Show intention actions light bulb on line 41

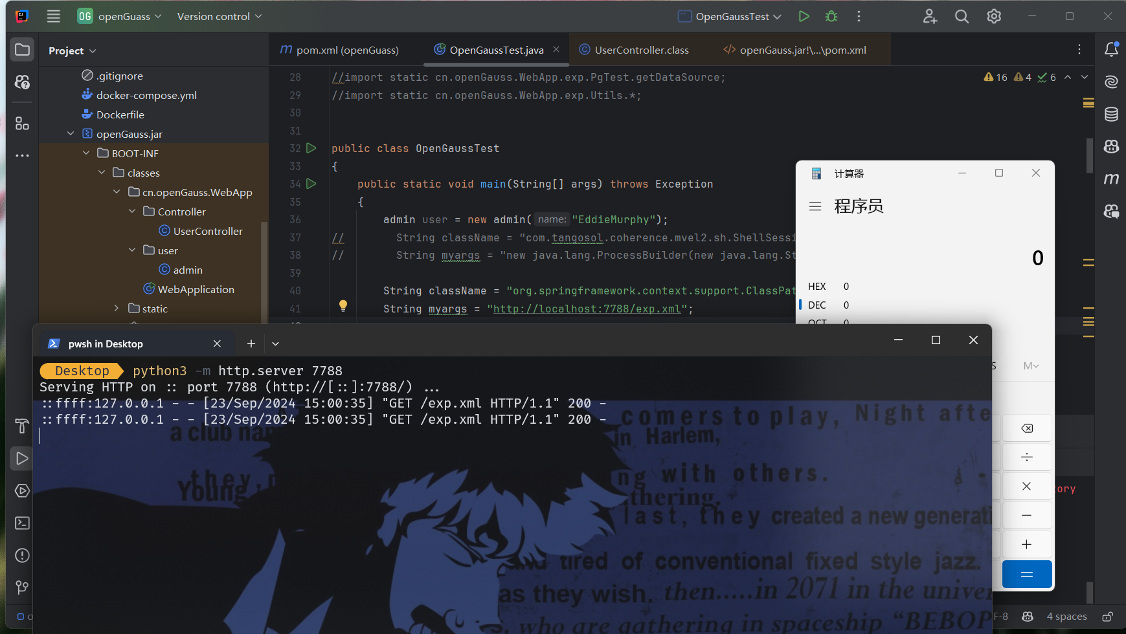343,306
